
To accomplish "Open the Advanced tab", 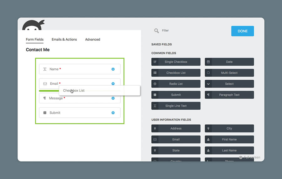I will tap(92, 39).
